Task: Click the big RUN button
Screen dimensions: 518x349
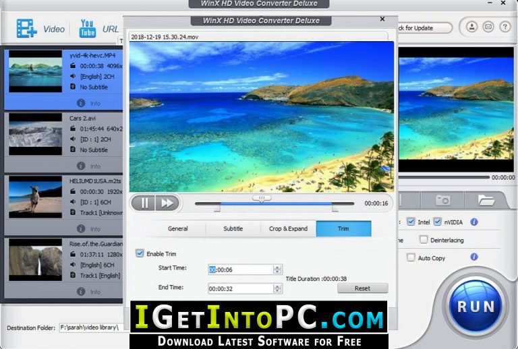Action: coord(476,307)
